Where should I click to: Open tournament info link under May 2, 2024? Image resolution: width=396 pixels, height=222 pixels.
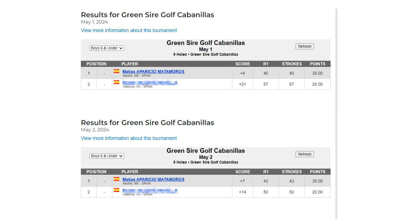pyautogui.click(x=129, y=138)
